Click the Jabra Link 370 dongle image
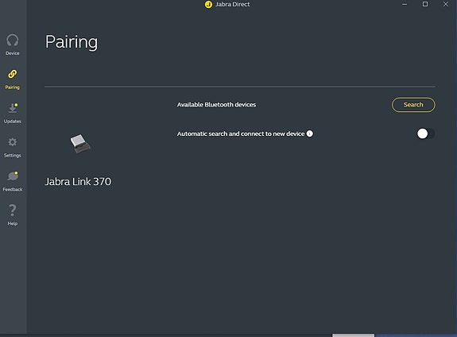This screenshot has width=457, height=337. coord(80,143)
